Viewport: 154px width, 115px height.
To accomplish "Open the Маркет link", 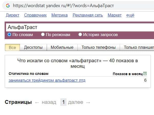I will tap(115, 15).
